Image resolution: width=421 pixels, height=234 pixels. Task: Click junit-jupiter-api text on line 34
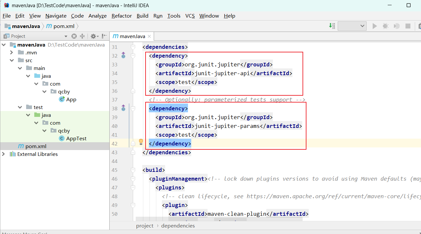(x=222, y=73)
